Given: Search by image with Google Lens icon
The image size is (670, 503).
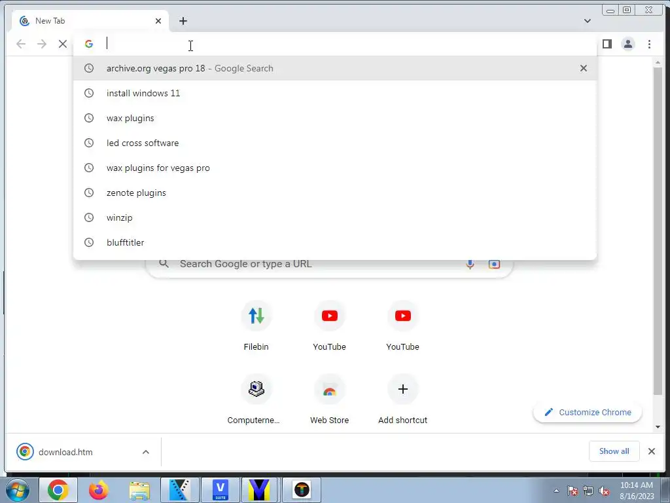Looking at the screenshot, I should coord(494,265).
